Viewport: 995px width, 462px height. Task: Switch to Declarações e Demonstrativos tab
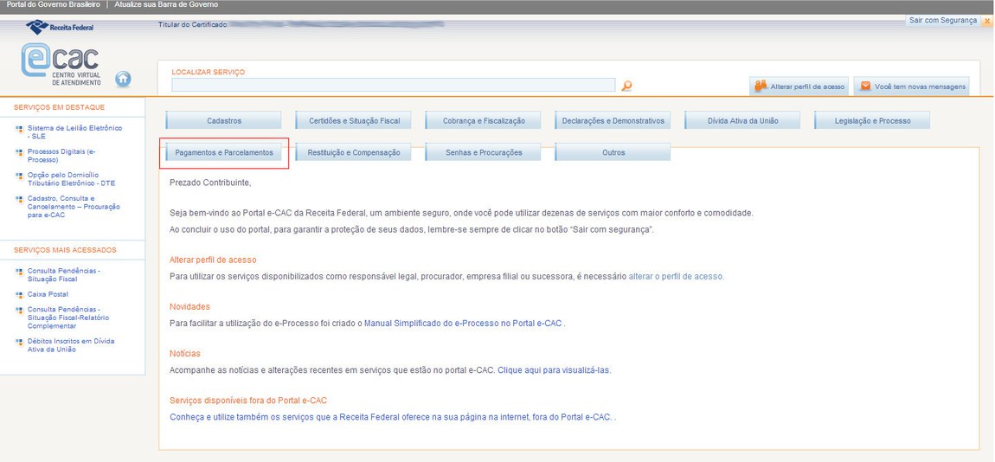(x=613, y=120)
